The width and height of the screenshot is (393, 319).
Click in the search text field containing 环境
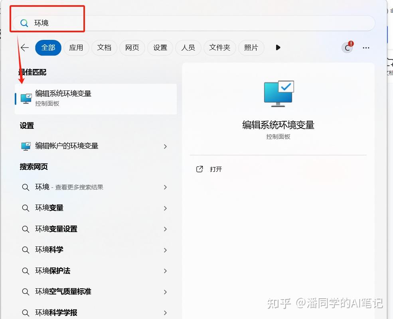pyautogui.click(x=199, y=23)
